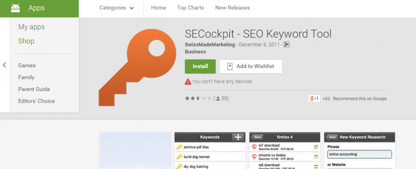Image resolution: width=416 pixels, height=169 pixels.
Task: Click the reviewer person icon by 55
Action: (218, 99)
